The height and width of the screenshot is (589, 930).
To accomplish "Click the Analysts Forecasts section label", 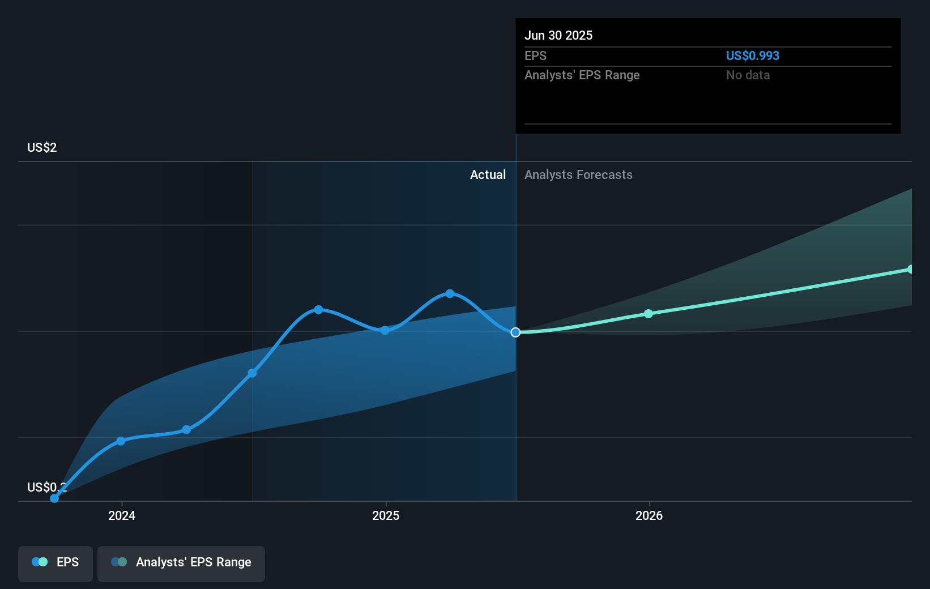I will click(578, 175).
